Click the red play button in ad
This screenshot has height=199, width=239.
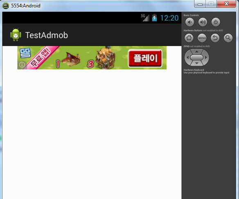[x=145, y=58]
